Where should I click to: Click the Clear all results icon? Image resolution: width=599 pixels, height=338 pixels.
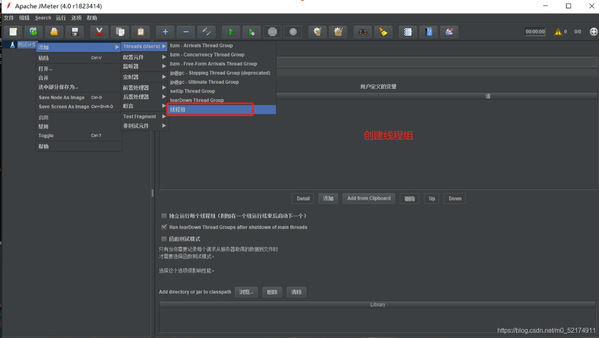point(338,32)
